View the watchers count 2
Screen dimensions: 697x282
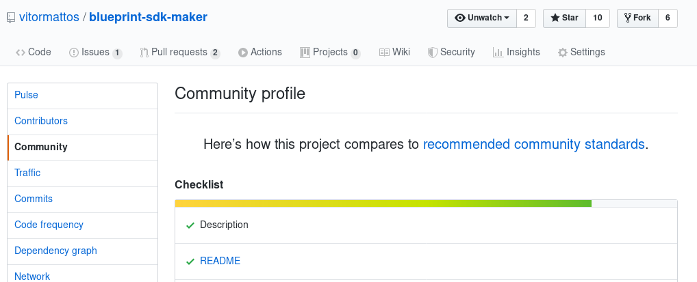pos(527,18)
